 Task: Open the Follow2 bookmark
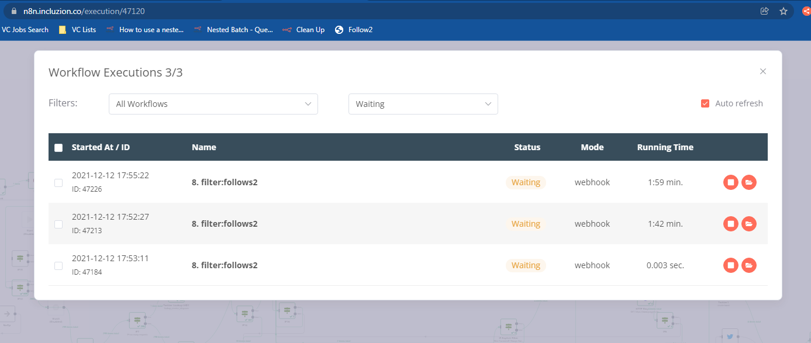click(x=354, y=30)
